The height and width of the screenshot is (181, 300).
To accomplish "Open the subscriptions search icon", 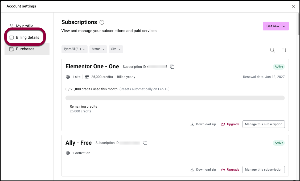I will click(x=272, y=50).
